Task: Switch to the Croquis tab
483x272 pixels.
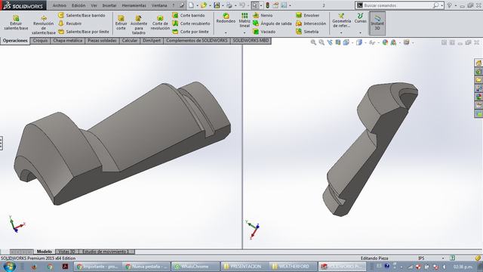Action: [x=40, y=41]
